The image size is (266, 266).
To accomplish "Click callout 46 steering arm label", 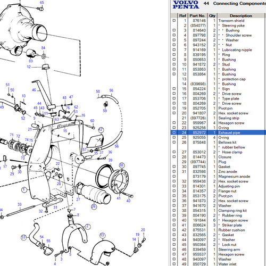I will [34, 90].
